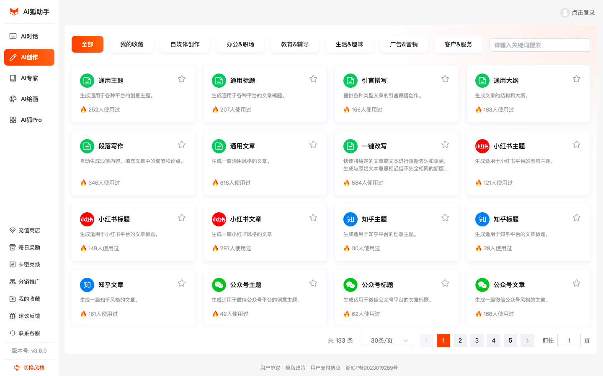Open the AI创作 sidebar item
Image resolution: width=603 pixels, height=376 pixels.
pos(29,57)
